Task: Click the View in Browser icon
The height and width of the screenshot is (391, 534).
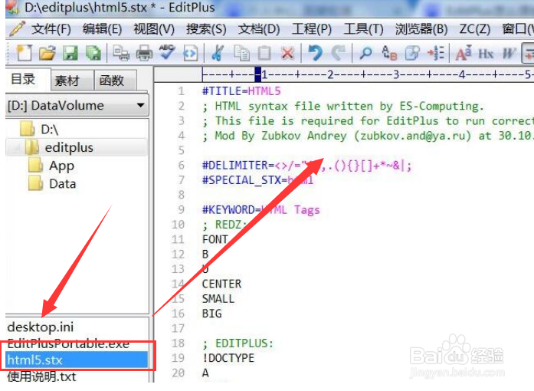Action: coord(190,53)
